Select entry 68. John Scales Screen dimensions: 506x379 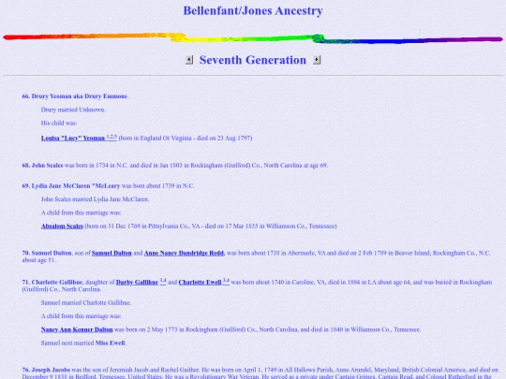coord(42,166)
